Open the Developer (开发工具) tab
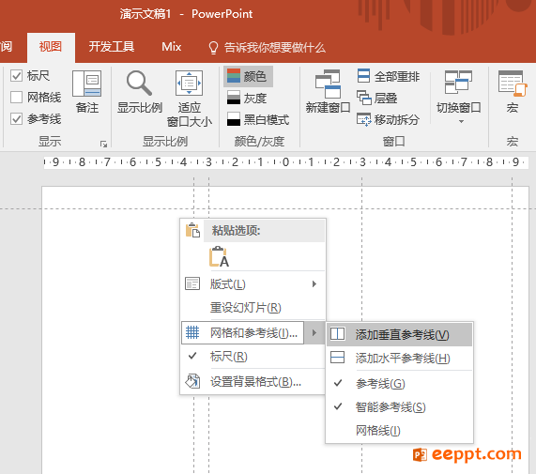536x474 pixels. click(x=112, y=47)
